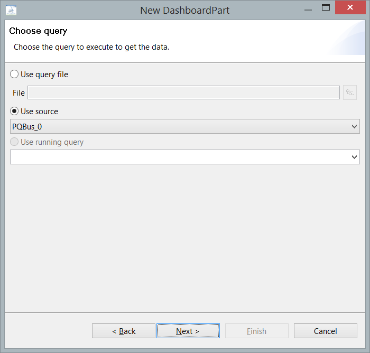Select the "Use source" radio option
Image resolution: width=370 pixels, height=353 pixels.
coord(14,112)
